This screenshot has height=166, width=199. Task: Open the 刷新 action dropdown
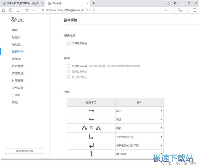(139, 128)
